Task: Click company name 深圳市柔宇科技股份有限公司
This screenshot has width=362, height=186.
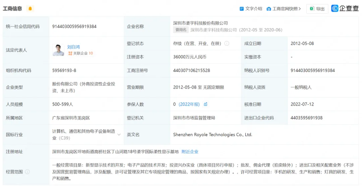Action: point(200,23)
